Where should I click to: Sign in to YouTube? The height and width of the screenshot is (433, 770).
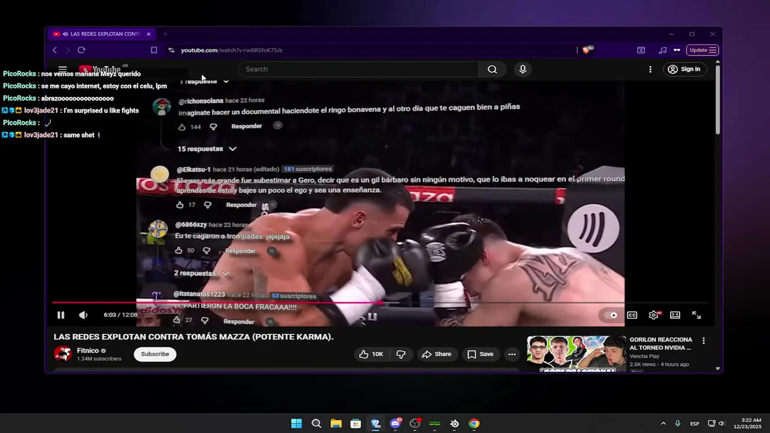[685, 69]
